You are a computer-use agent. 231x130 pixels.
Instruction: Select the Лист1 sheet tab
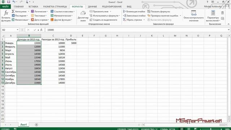pyautogui.click(x=23, y=125)
